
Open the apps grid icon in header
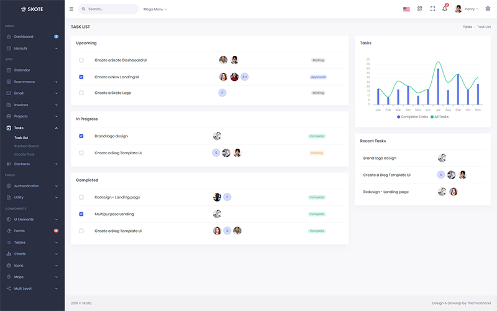(420, 9)
